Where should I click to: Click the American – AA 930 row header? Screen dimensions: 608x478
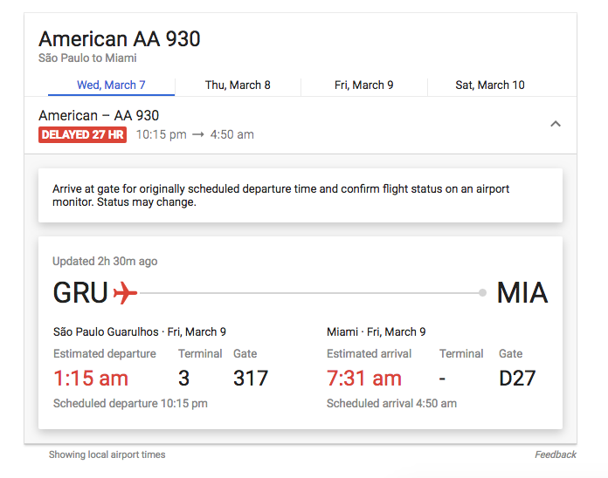click(99, 115)
